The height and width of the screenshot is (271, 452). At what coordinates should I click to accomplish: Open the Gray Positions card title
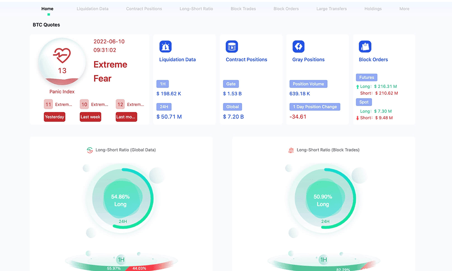[x=308, y=60]
